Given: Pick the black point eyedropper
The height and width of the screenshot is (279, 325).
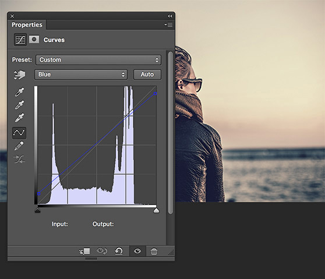Looking at the screenshot, I should pos(19,92).
